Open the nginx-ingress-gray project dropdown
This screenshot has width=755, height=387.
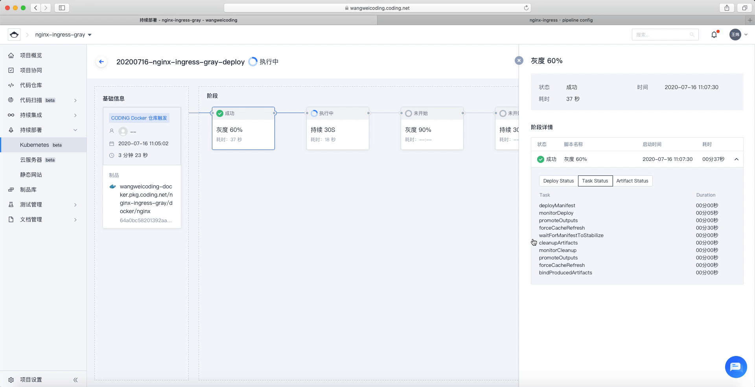63,35
